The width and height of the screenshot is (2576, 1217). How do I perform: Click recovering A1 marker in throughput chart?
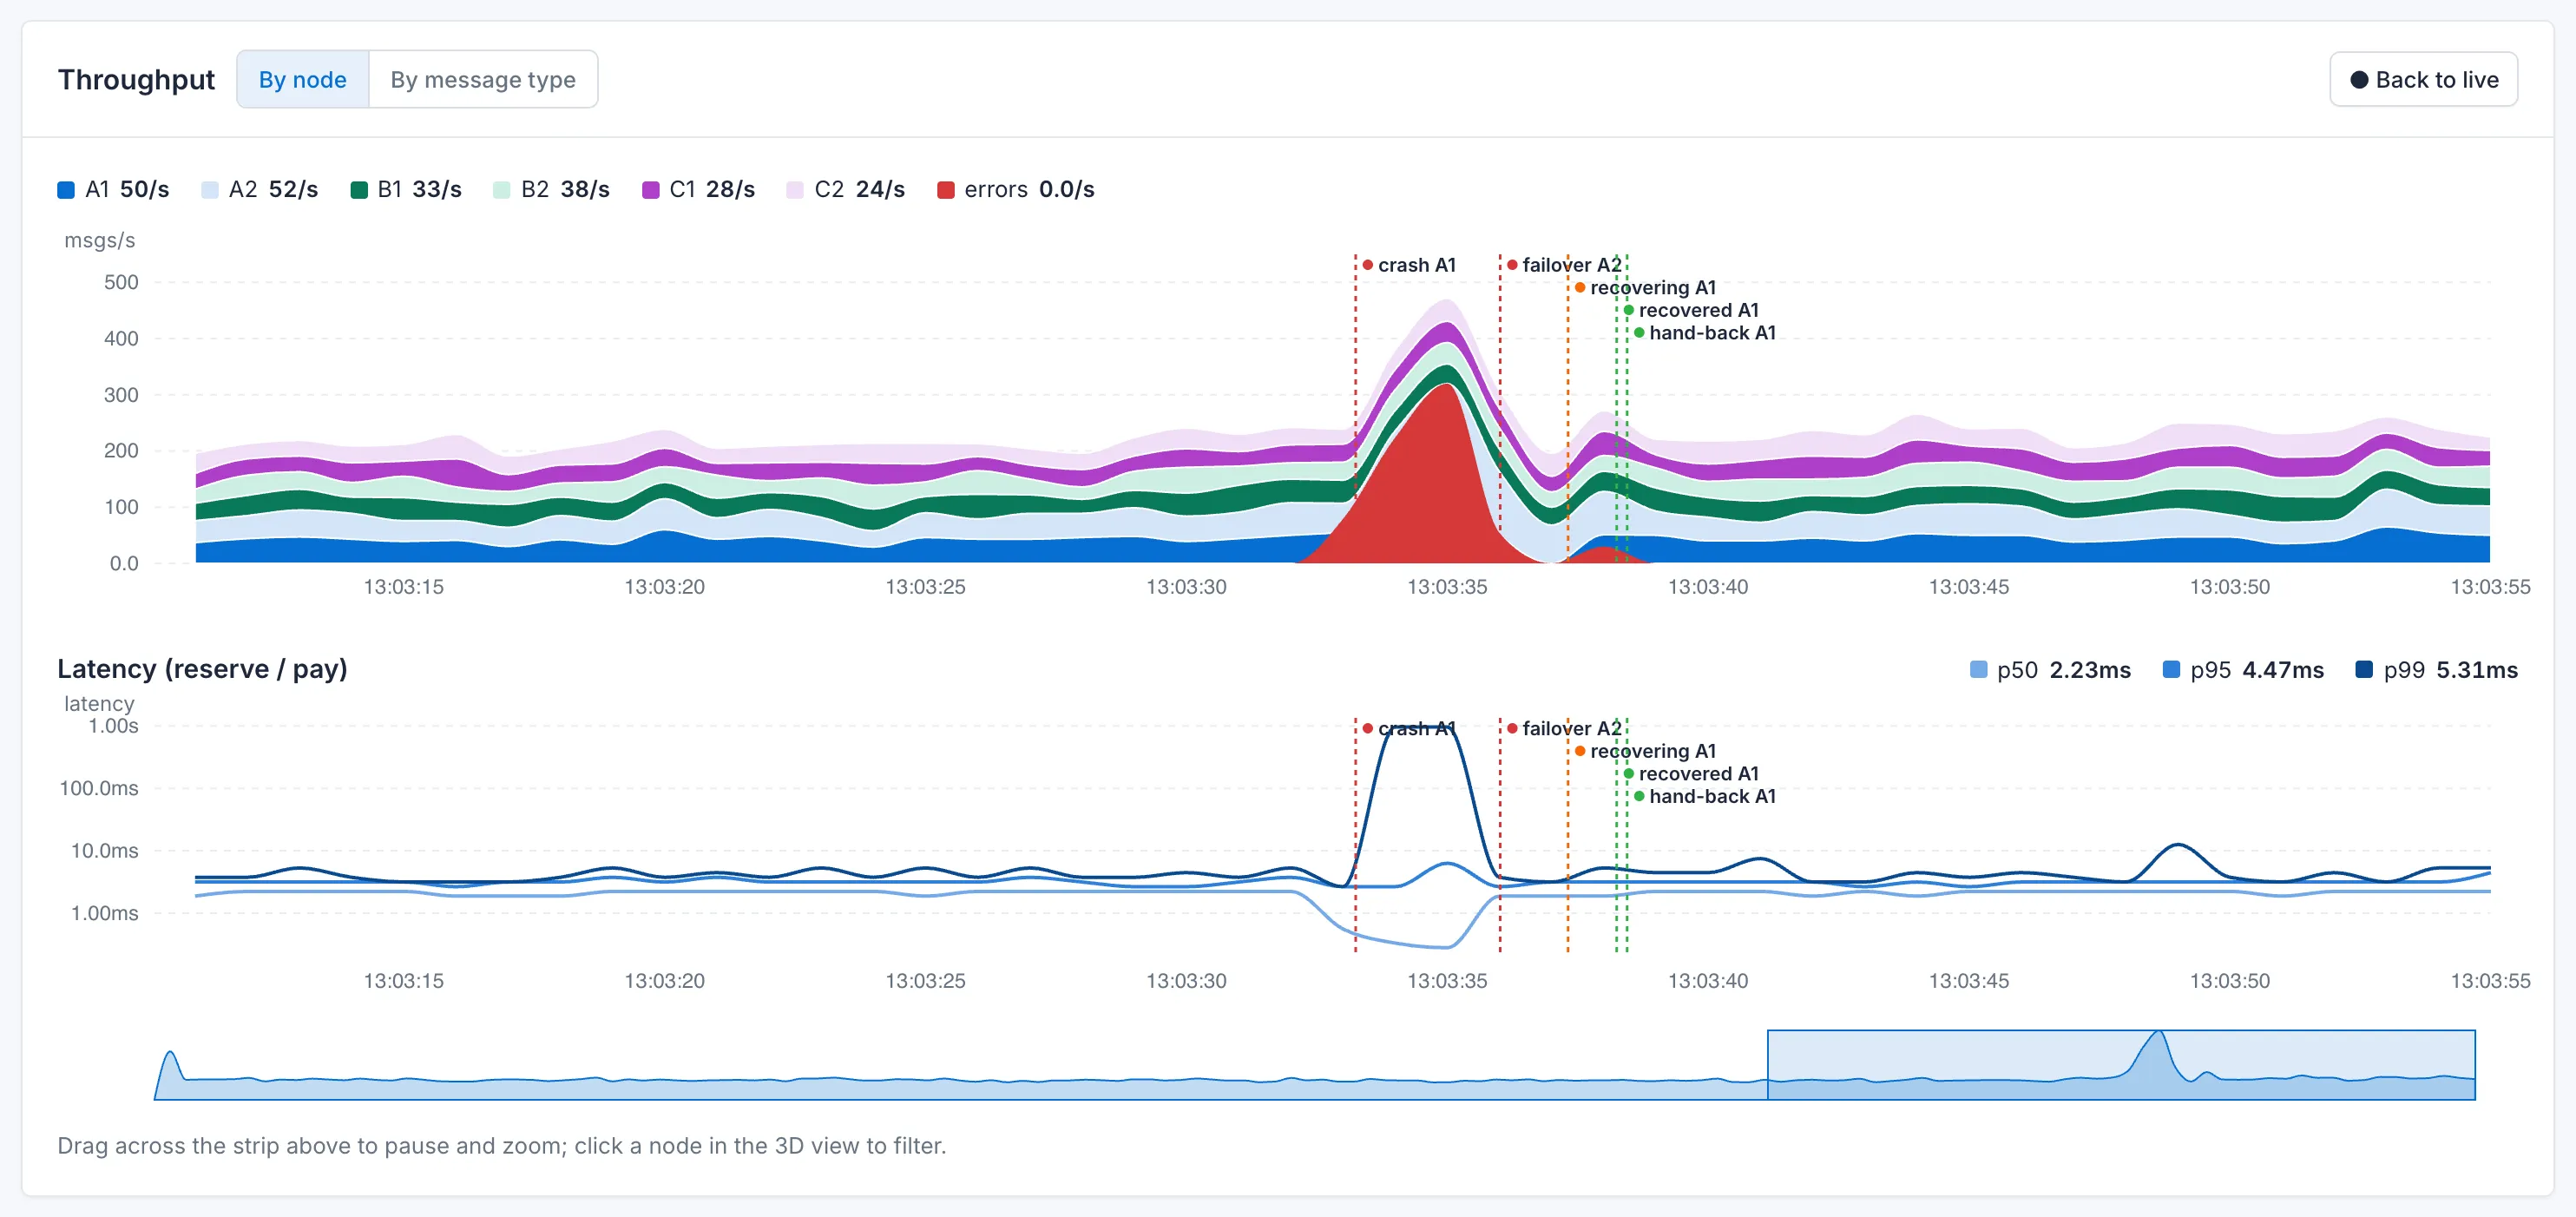(1645, 288)
